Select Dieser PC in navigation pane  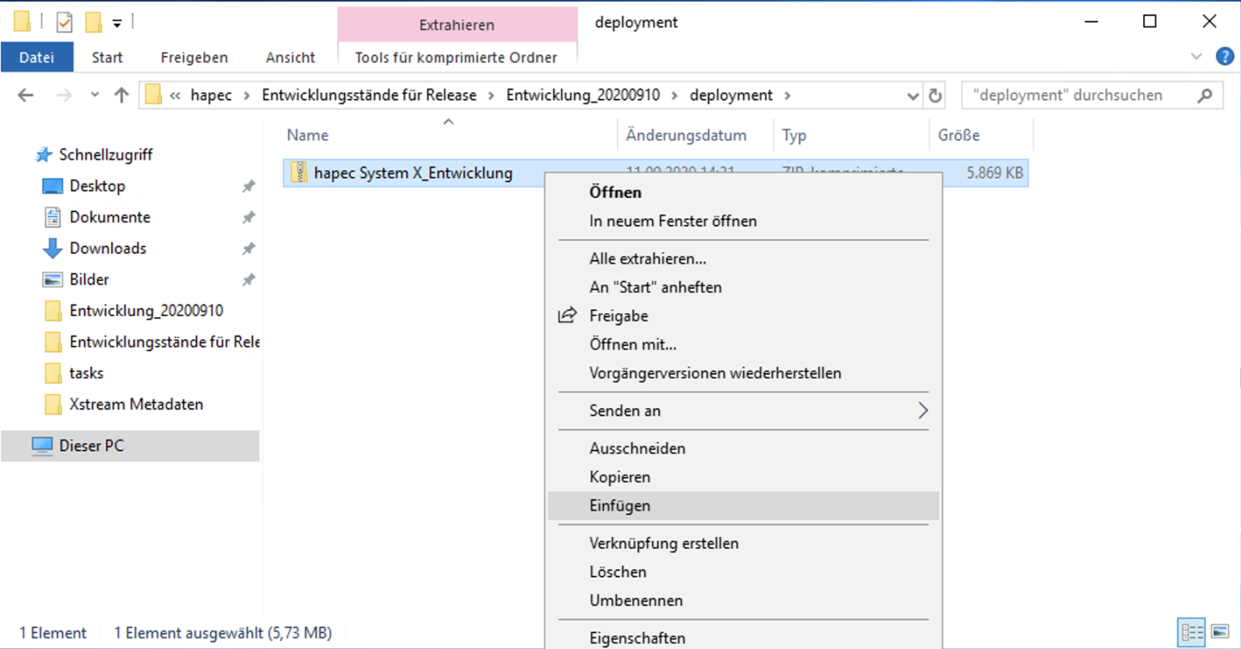(91, 446)
